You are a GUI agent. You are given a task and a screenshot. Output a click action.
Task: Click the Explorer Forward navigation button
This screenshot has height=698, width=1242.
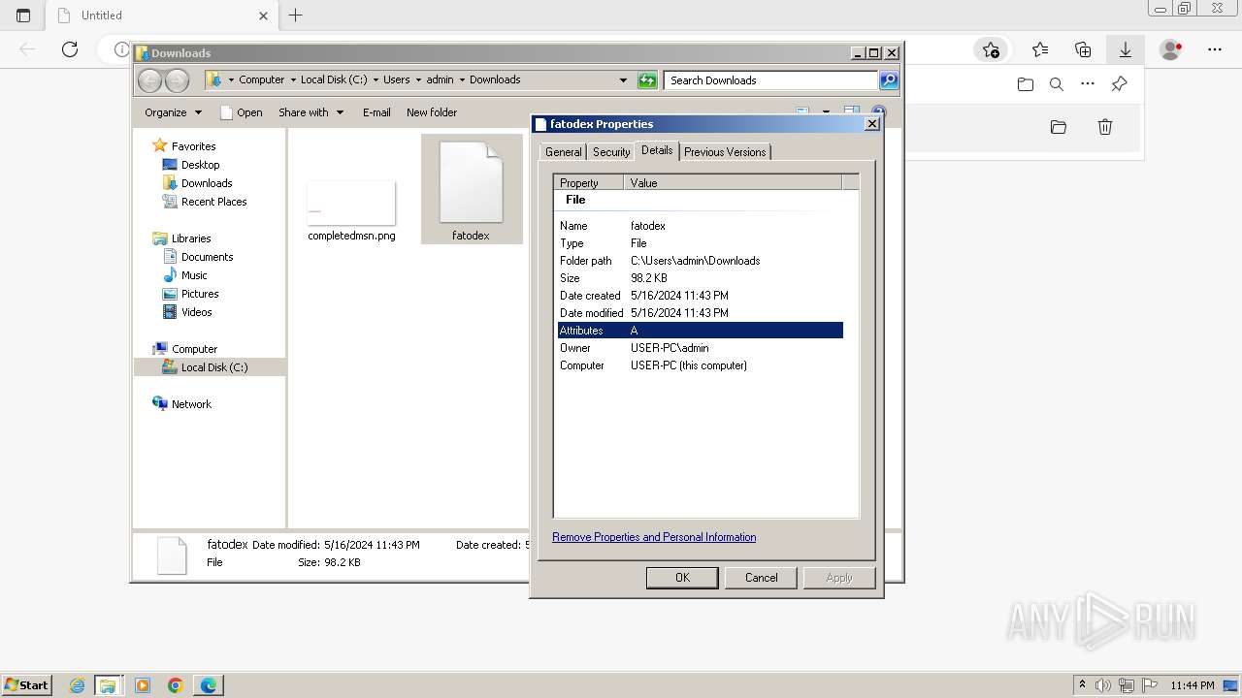tap(177, 80)
